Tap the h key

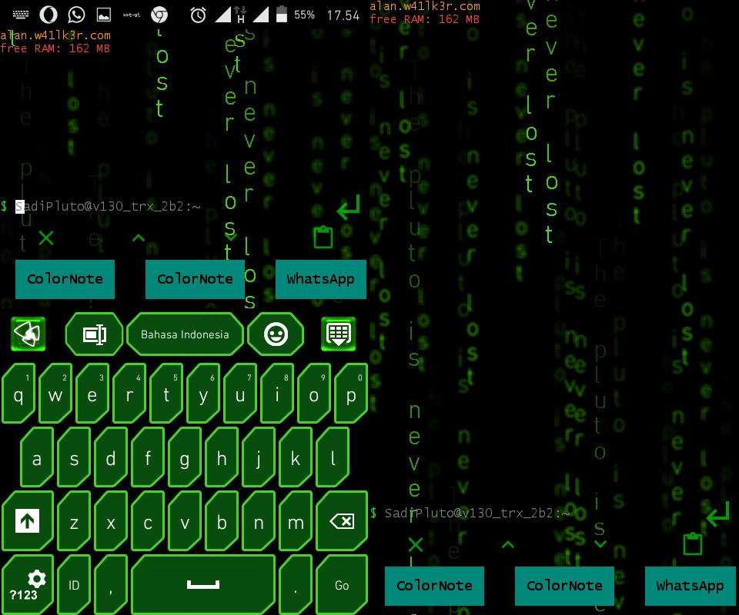pyautogui.click(x=222, y=457)
